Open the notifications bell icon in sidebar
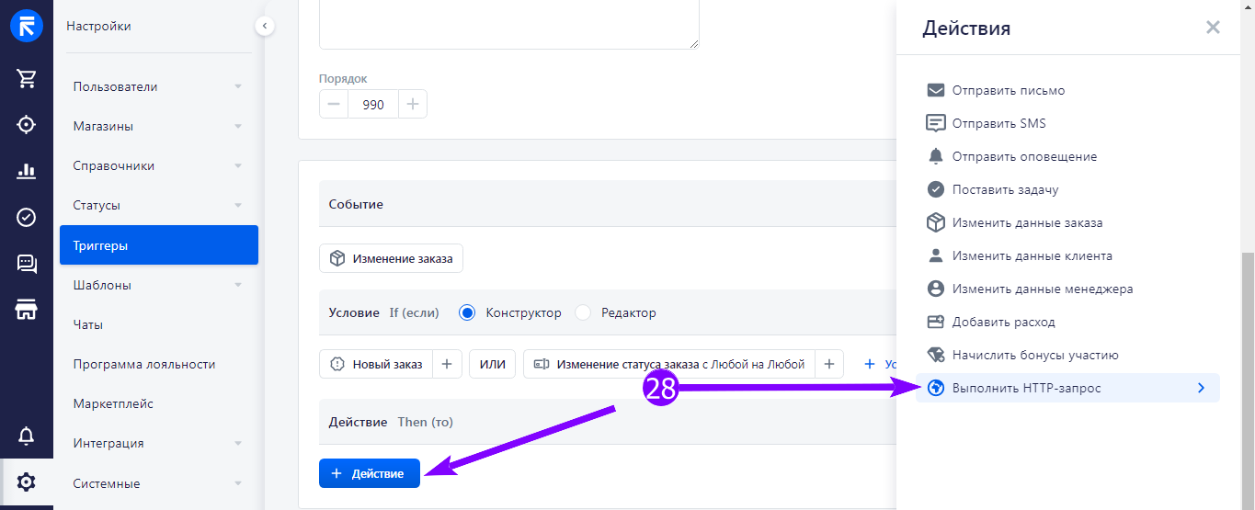The height and width of the screenshot is (510, 1255). point(26,435)
